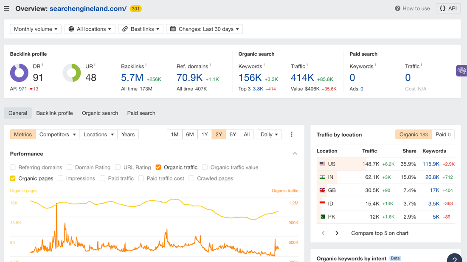The width and height of the screenshot is (467, 262).
Task: Open the Monthly volume dropdown
Action: pyautogui.click(x=36, y=29)
